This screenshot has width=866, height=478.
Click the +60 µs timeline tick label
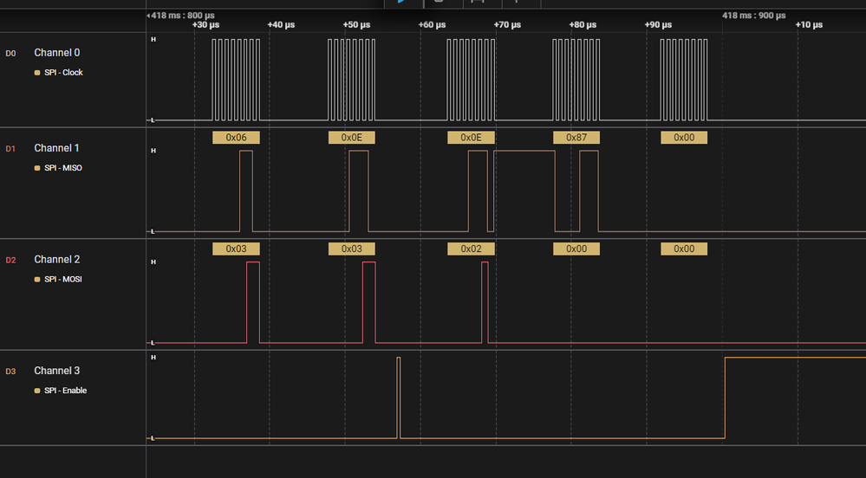tap(432, 25)
